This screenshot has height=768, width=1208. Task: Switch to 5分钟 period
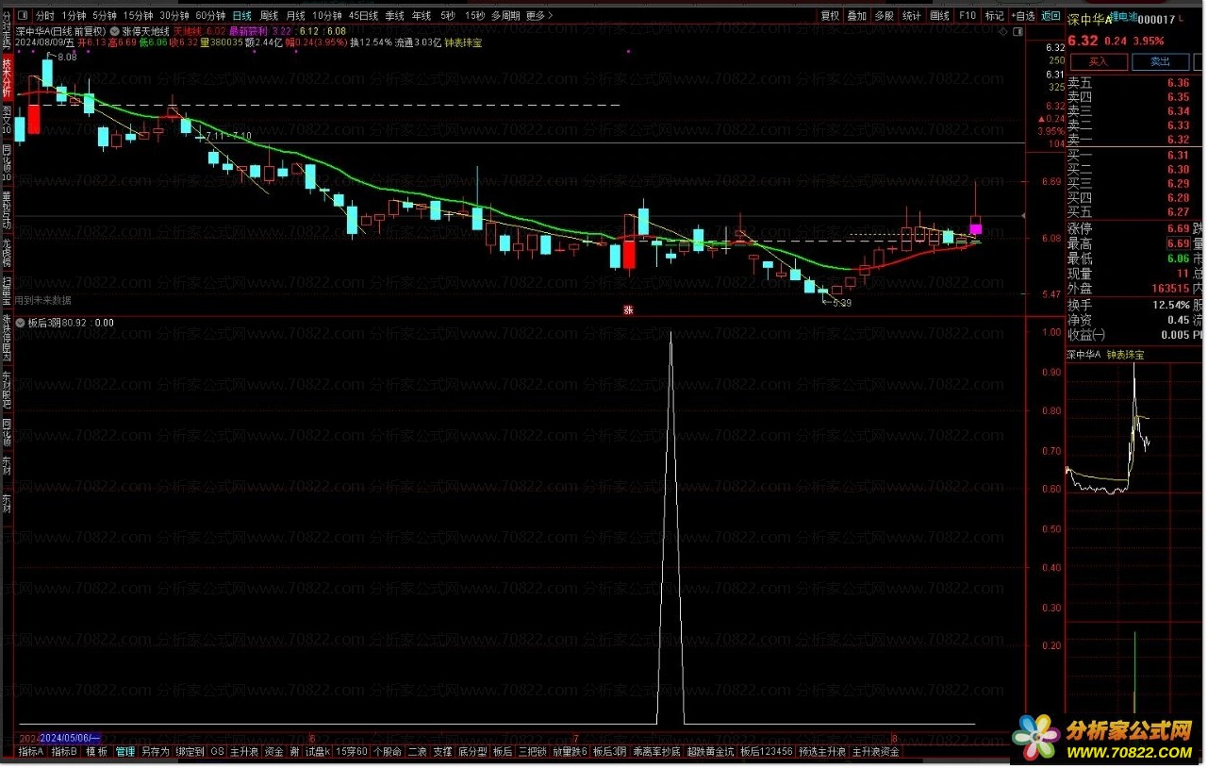[105, 16]
